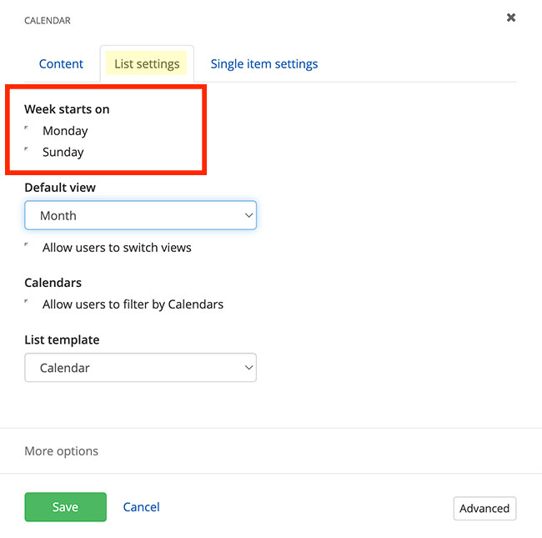Enable Allow users to switch views
The height and width of the screenshot is (538, 542).
28,247
